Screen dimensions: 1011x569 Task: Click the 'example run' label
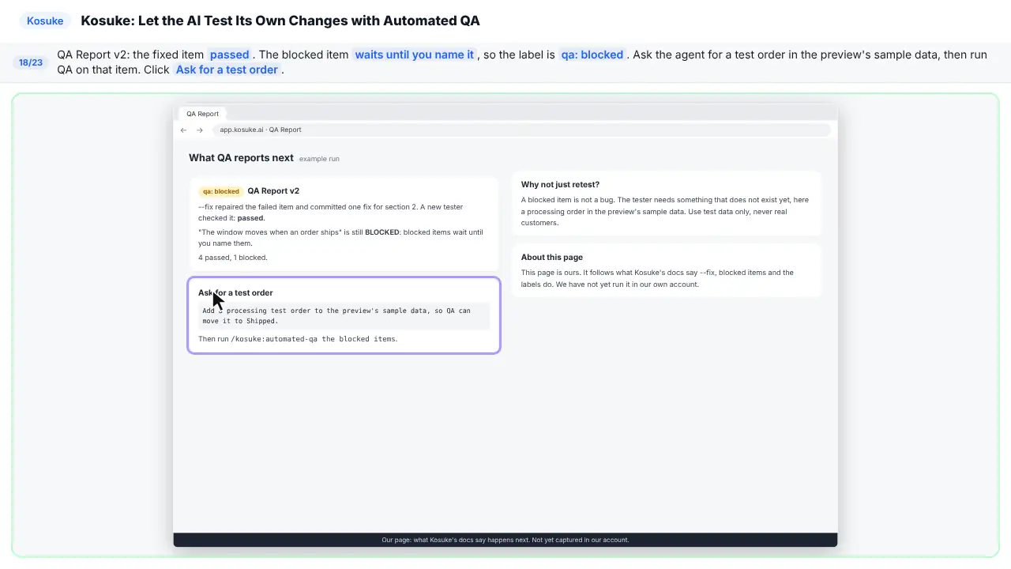tap(319, 159)
